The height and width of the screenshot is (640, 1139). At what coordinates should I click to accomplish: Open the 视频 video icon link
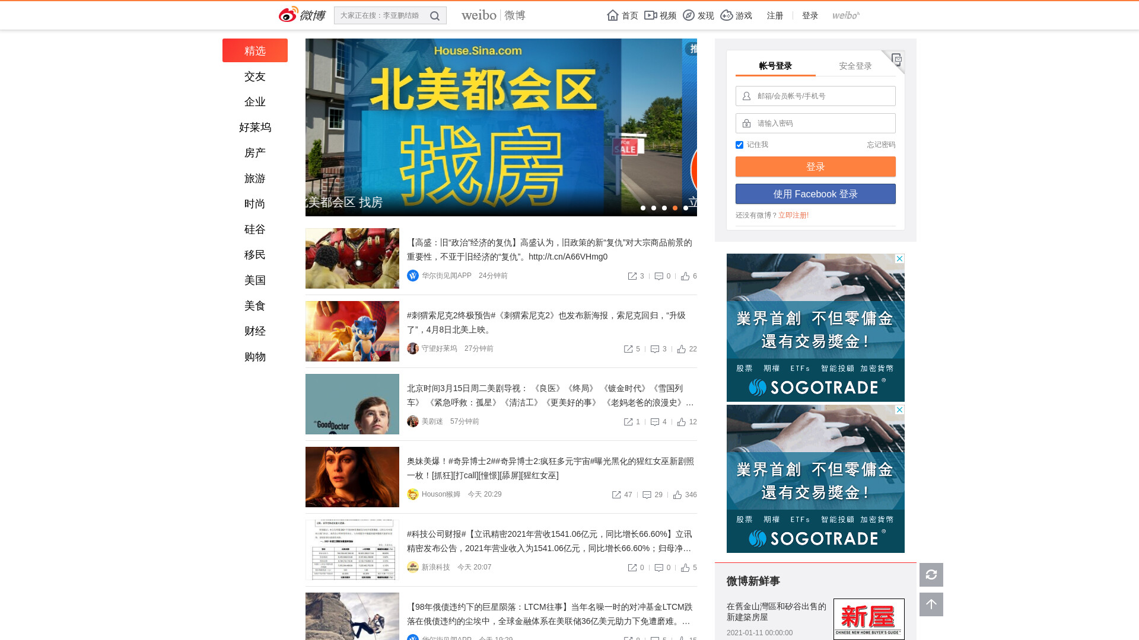click(660, 15)
